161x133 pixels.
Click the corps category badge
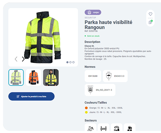tap(93, 12)
